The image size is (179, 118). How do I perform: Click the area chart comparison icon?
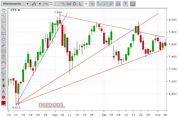69,4
